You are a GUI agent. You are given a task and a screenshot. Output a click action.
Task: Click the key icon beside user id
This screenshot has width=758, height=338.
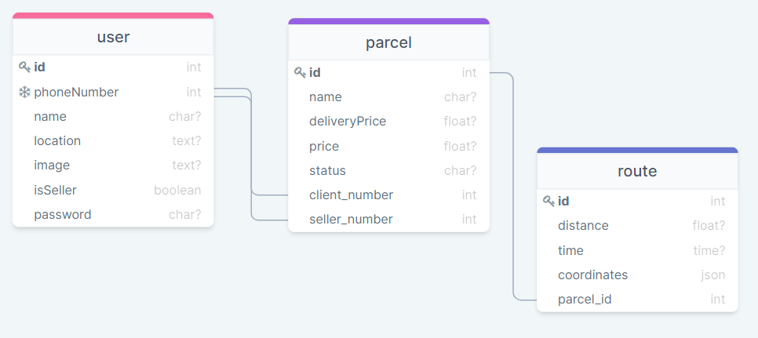[24, 67]
